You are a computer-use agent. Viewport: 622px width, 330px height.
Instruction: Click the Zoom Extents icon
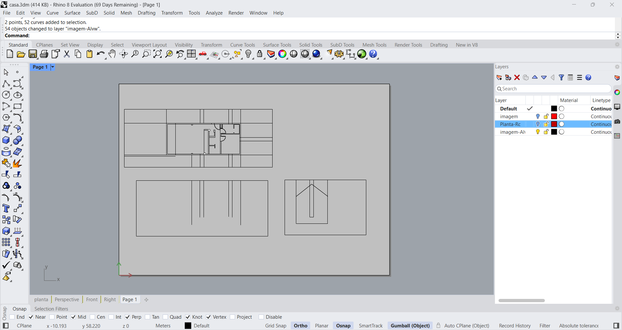click(x=158, y=54)
